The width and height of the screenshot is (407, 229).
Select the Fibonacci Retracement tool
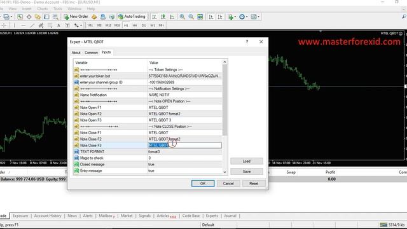(50, 25)
